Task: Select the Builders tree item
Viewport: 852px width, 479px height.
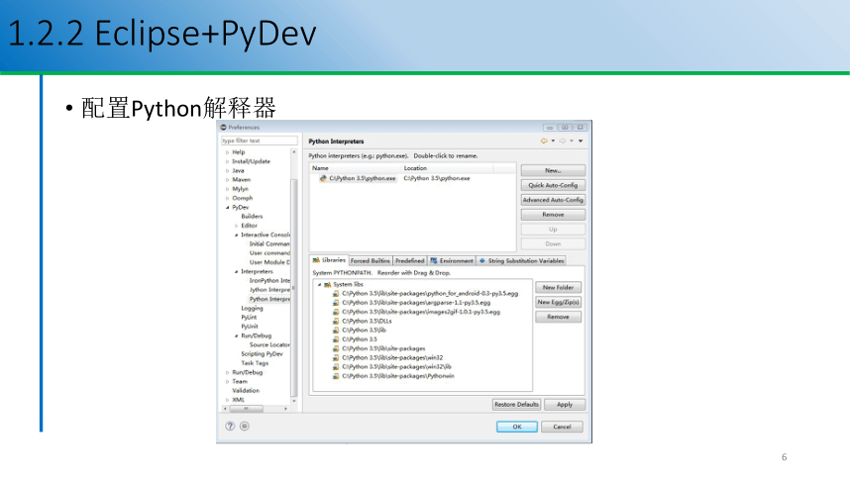Action: 252,216
